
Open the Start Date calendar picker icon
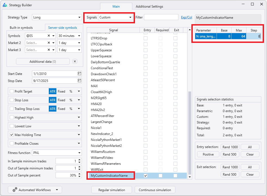point(79,74)
